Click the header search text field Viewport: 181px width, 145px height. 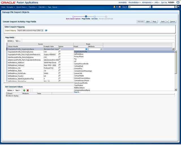(x=163, y=7)
